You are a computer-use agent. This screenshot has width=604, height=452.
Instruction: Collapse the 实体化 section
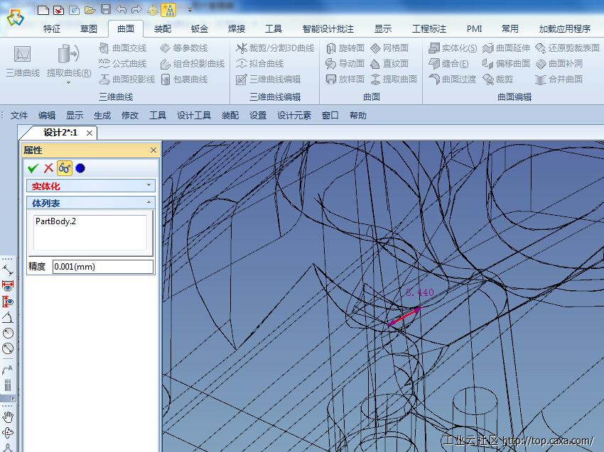point(149,185)
